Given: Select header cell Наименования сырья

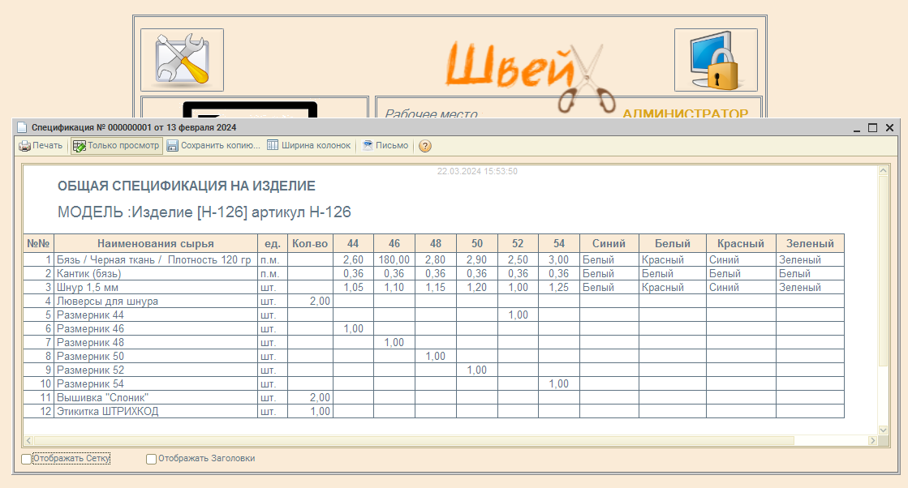Looking at the screenshot, I should point(155,243).
